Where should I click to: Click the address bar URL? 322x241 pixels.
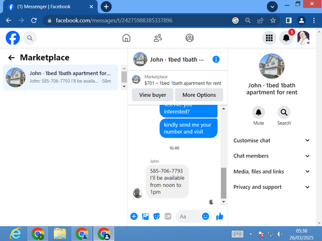click(114, 21)
